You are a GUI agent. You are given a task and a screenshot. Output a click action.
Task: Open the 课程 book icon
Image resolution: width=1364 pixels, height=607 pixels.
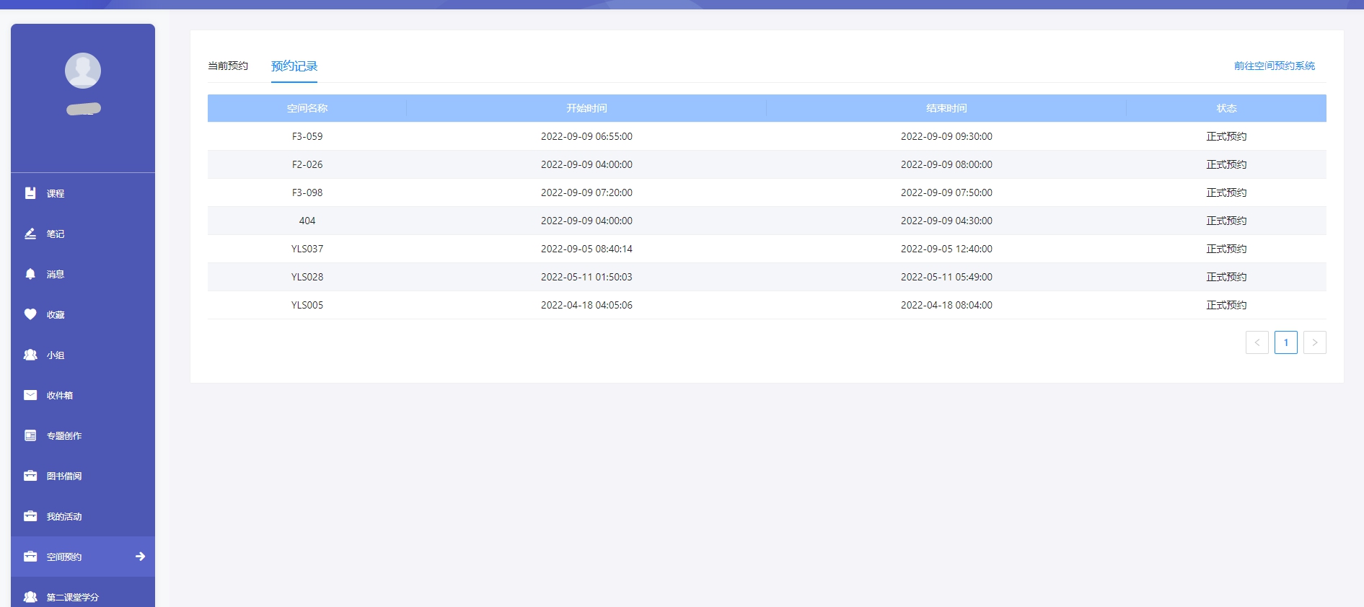click(x=30, y=193)
